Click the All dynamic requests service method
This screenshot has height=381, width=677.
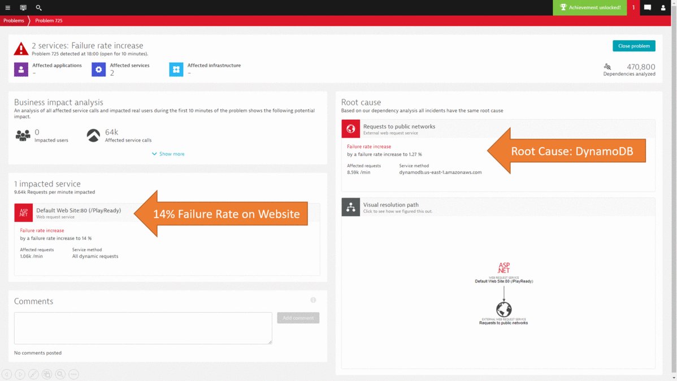coord(95,256)
